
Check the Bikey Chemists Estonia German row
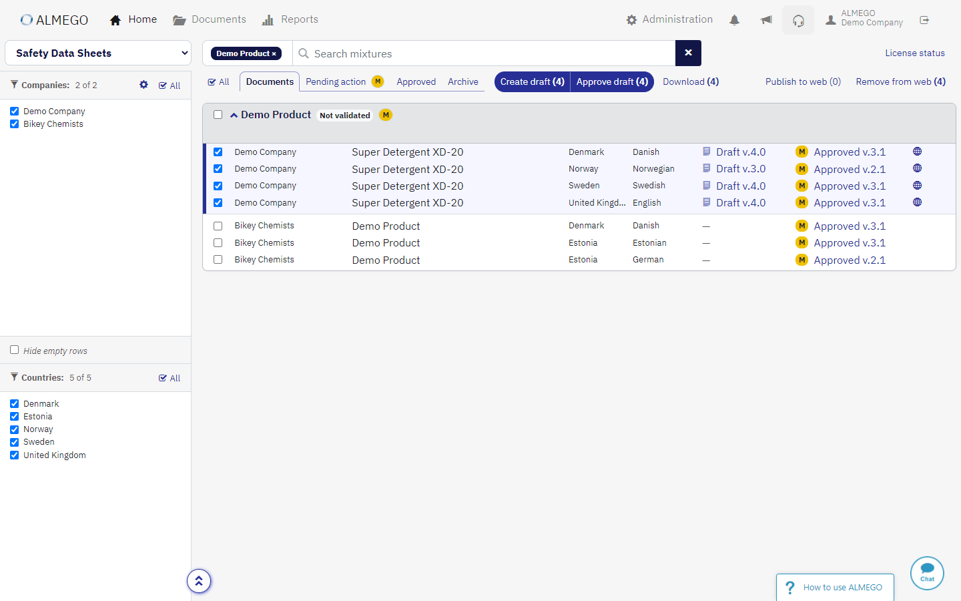point(218,260)
